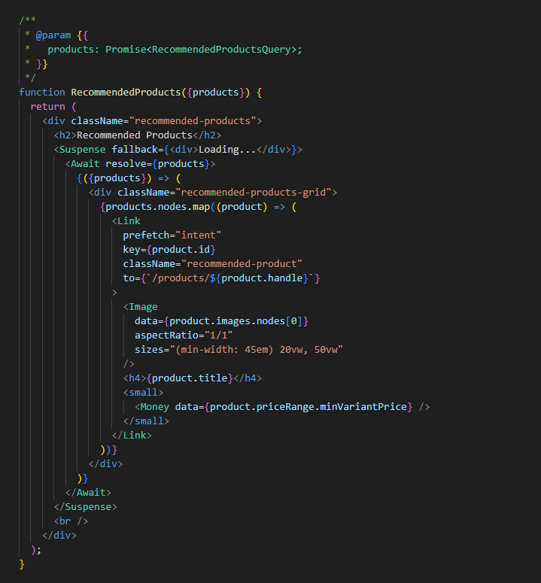Click the opening 'Await' tag name

[85, 163]
